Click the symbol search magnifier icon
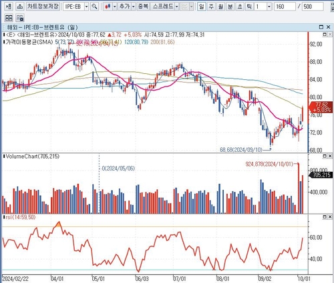Screen dimensions: 334x283 point(95,7)
